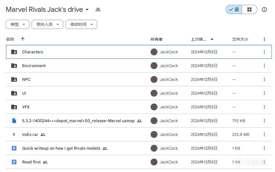Image resolution: width=275 pixels, height=172 pixels.
Task: Open the 上次修… column dropdown arrow
Action: (x=212, y=39)
